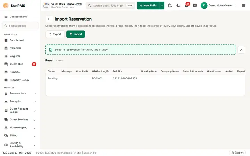
Task: Click the Collapse menu hamburger icon
Action: click(x=6, y=17)
